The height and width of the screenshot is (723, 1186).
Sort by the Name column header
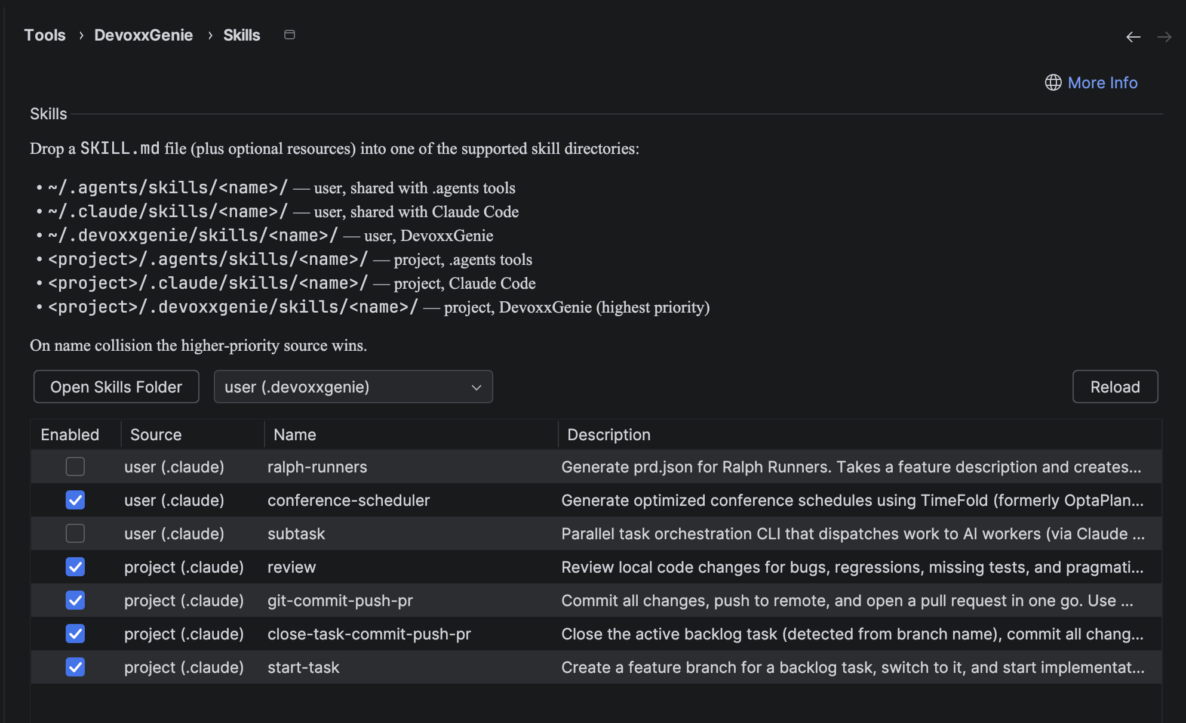[411, 434]
